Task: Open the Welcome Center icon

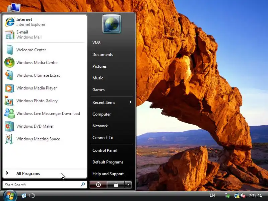Action: 9,50
